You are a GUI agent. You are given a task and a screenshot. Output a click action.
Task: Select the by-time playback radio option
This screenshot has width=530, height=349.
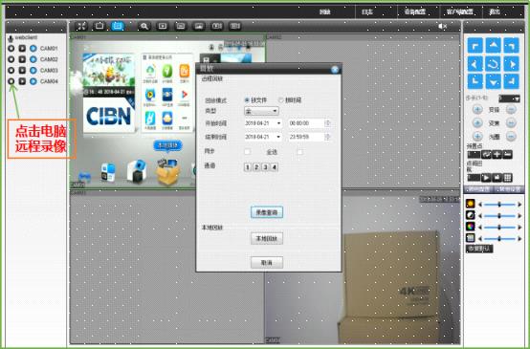tap(280, 100)
